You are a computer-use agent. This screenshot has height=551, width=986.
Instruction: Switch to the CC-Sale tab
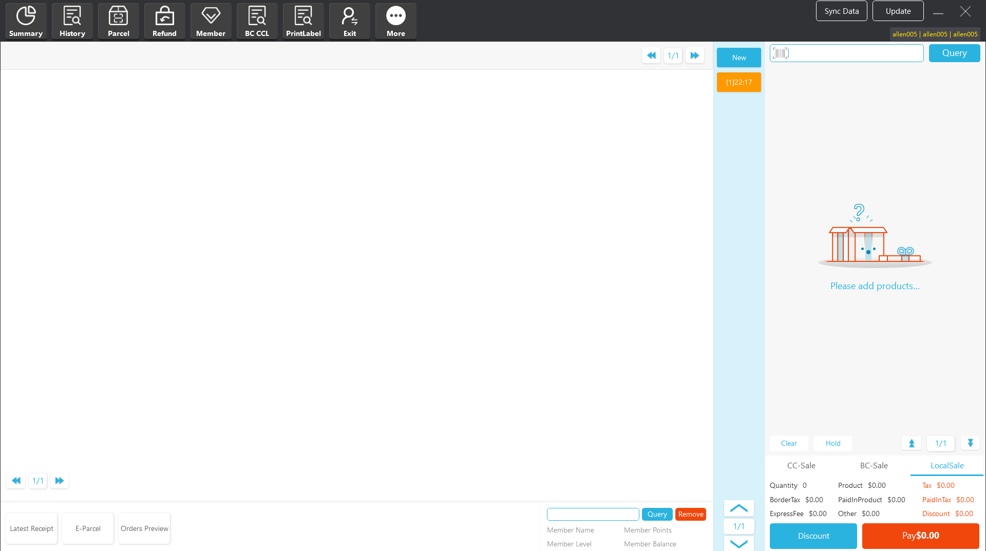pyautogui.click(x=801, y=465)
